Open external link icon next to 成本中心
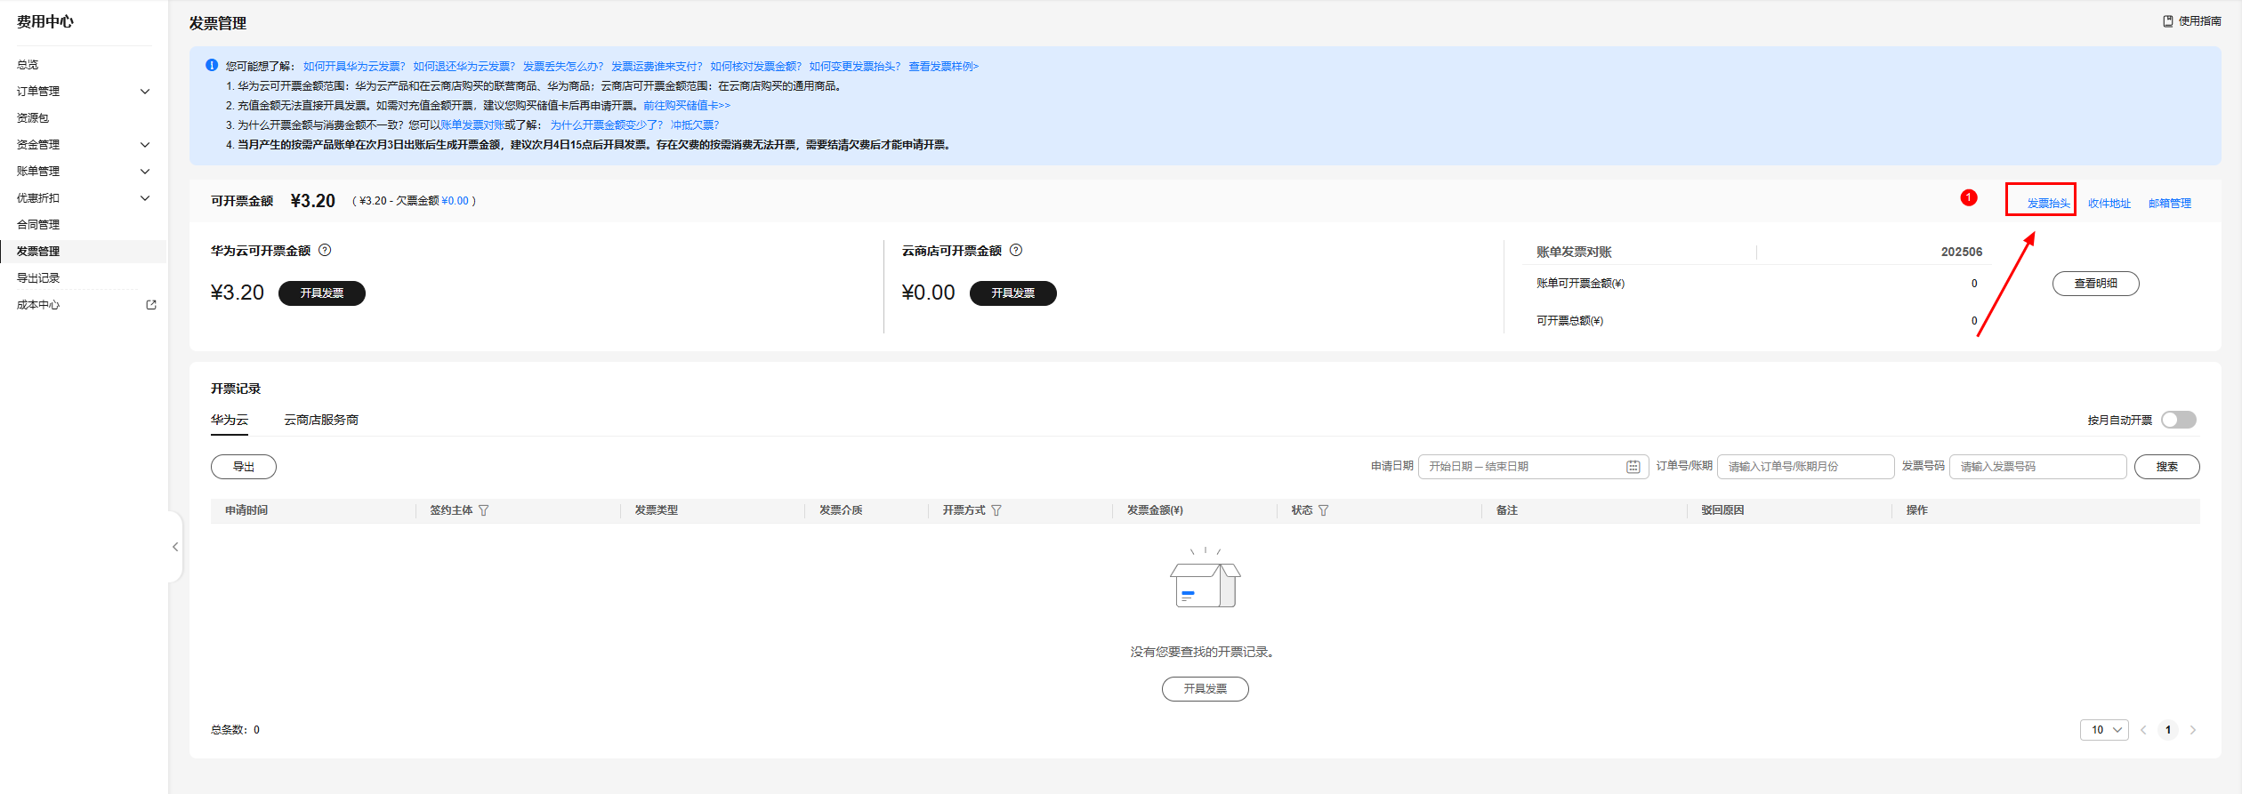 [151, 304]
